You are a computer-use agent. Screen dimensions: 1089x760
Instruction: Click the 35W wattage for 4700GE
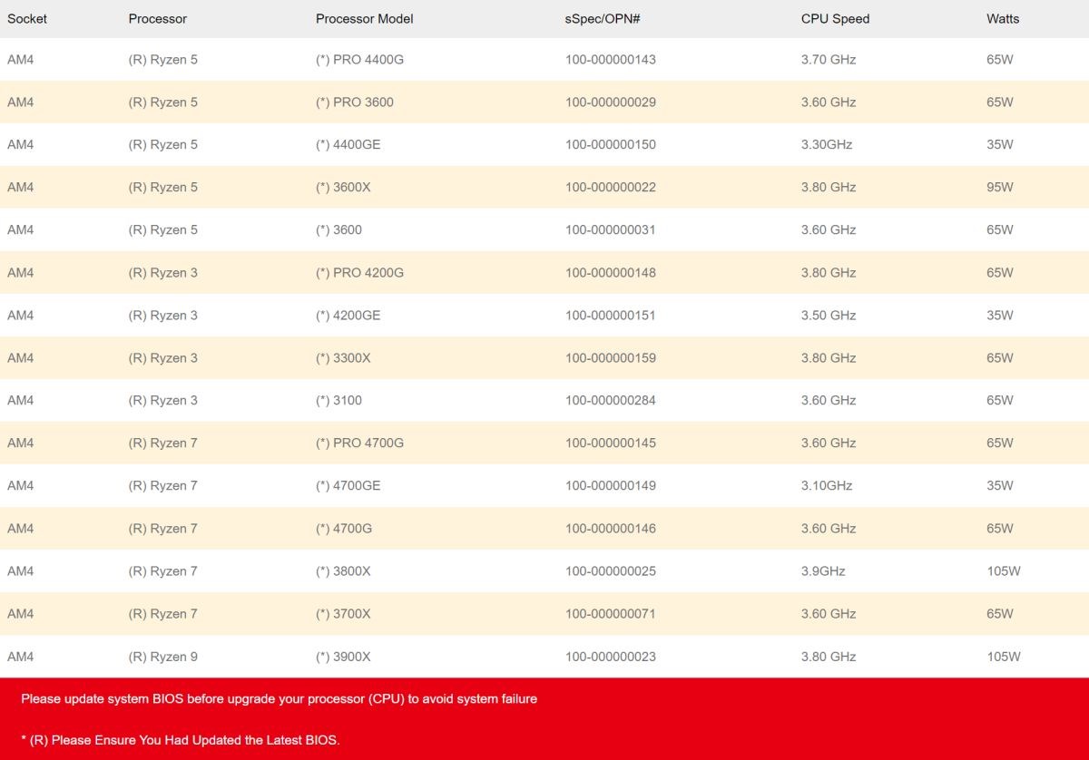click(x=1000, y=486)
